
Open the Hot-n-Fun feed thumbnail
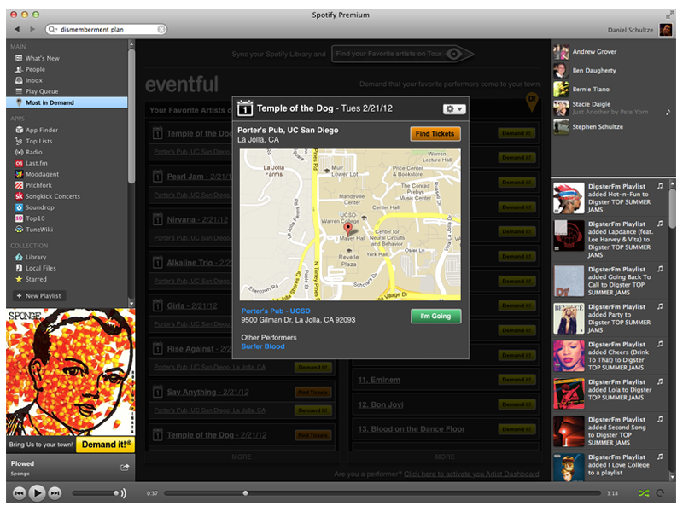coord(569,198)
